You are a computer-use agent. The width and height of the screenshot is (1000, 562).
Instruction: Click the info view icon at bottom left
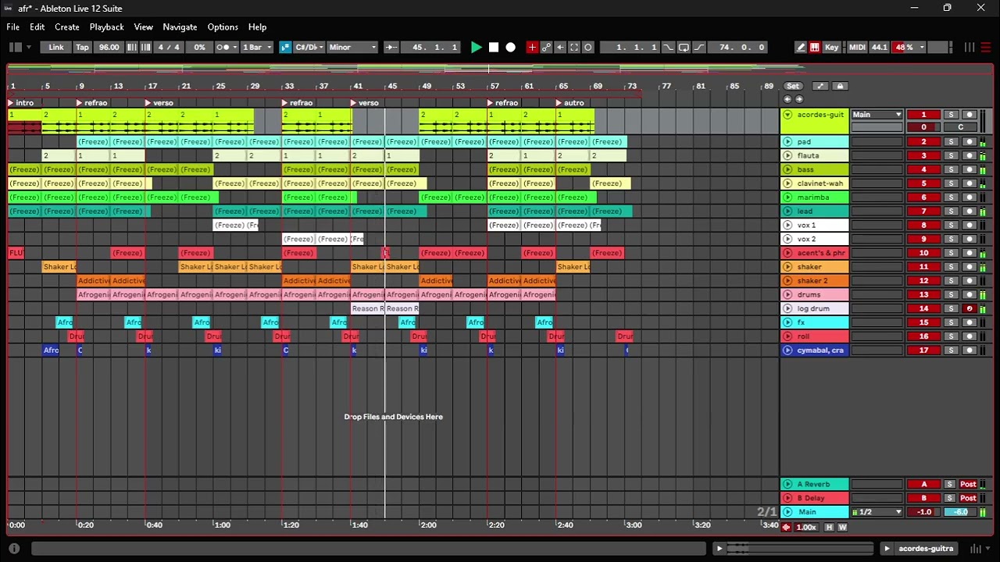pos(14,549)
